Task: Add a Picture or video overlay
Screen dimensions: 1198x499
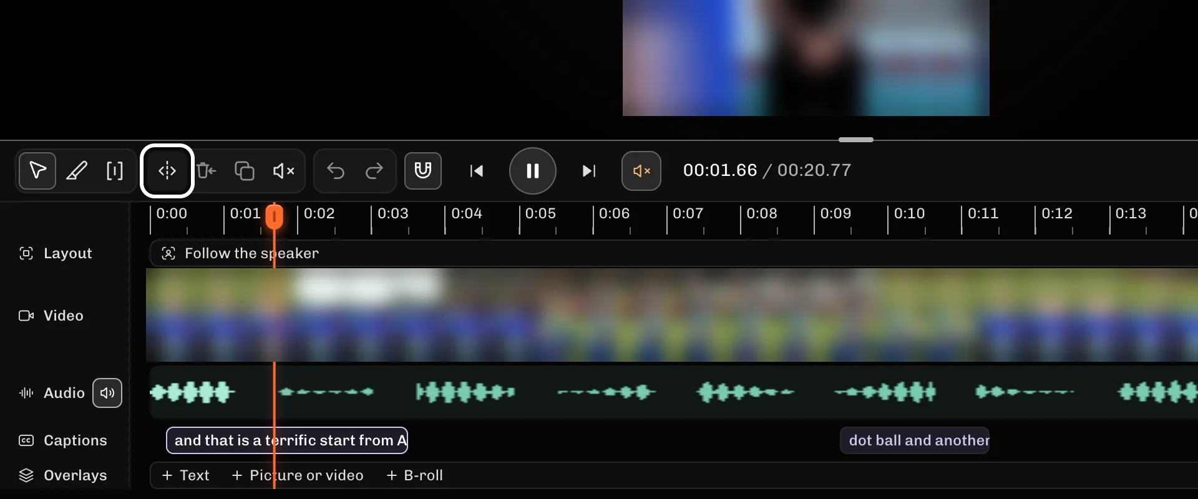Action: tap(298, 475)
